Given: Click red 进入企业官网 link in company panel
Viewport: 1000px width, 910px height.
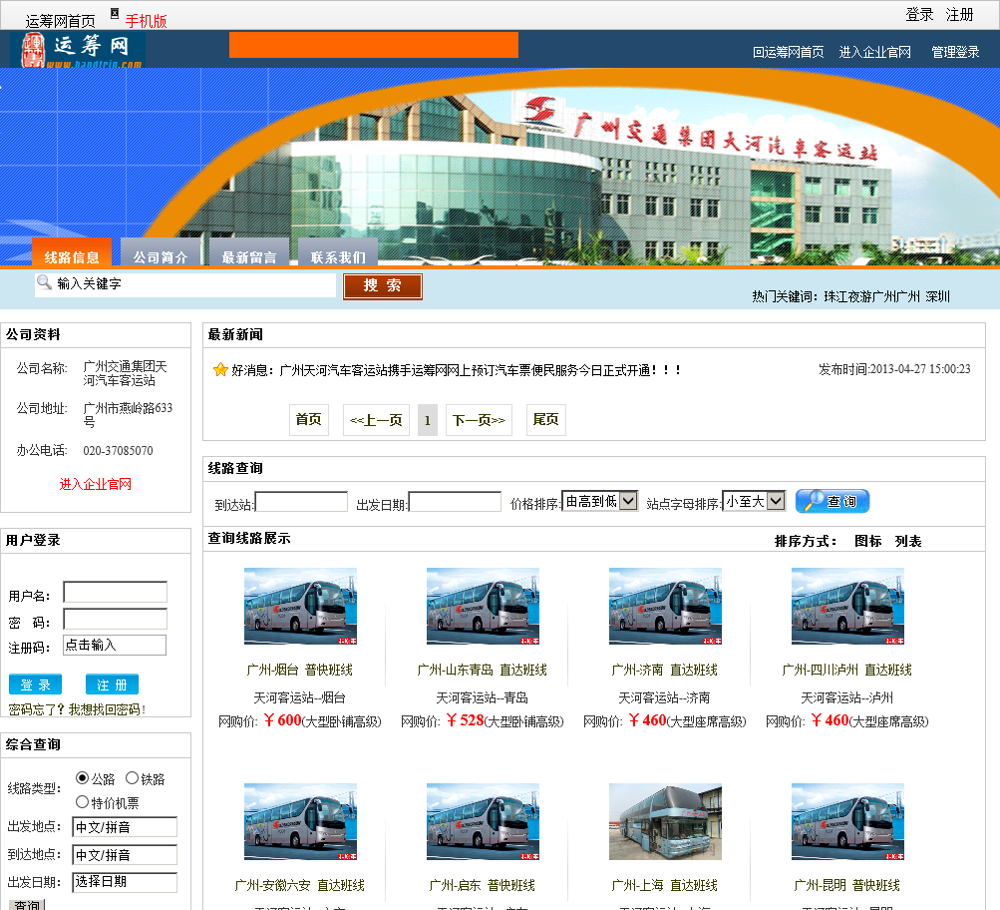Looking at the screenshot, I should pos(95,484).
